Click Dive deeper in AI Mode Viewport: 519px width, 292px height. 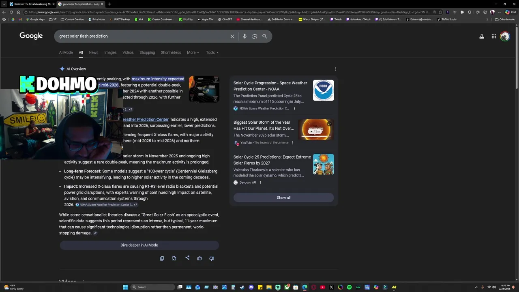[139, 245]
